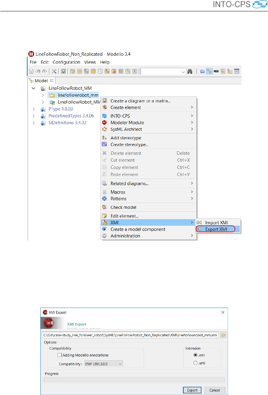Expand the linefollowrobot_mm folder node
268x395 pixels.
coord(43,95)
